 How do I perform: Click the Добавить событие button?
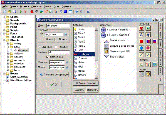click(x=86, y=83)
